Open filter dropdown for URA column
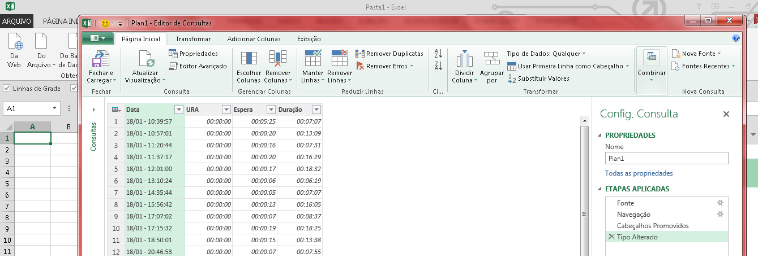 (x=226, y=110)
